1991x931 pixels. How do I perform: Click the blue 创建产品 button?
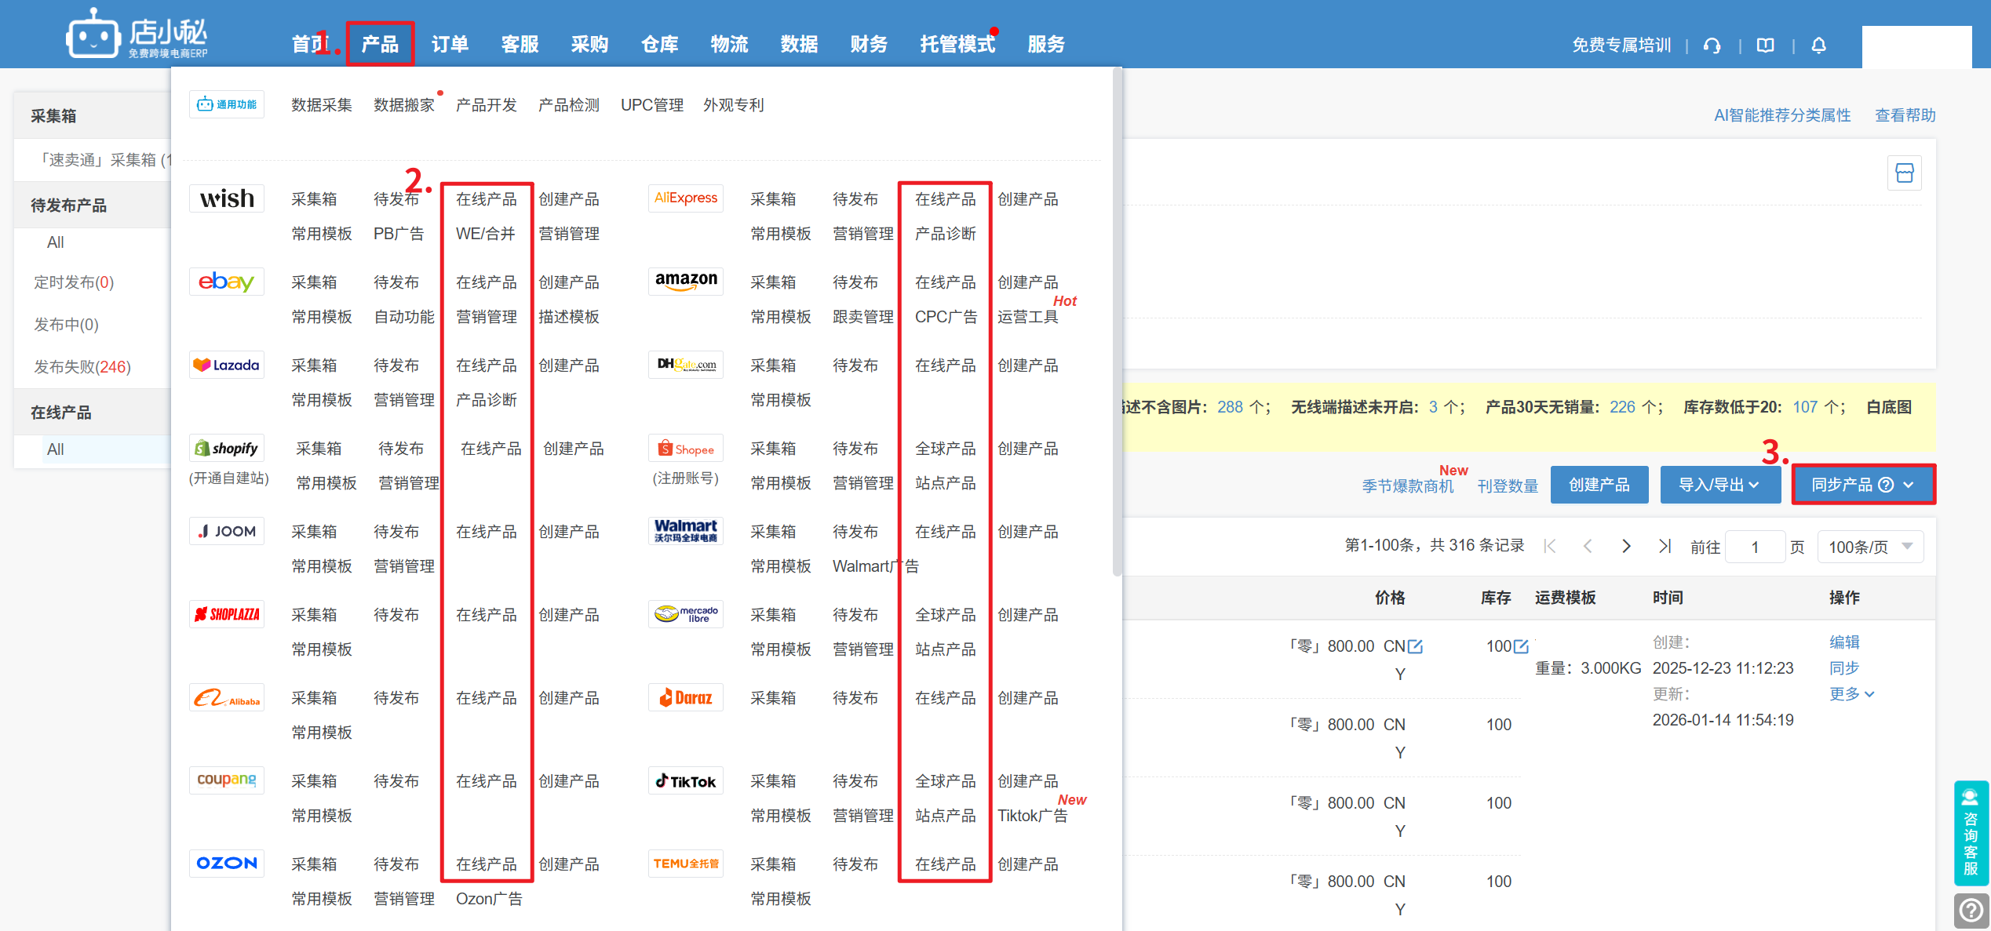point(1599,485)
